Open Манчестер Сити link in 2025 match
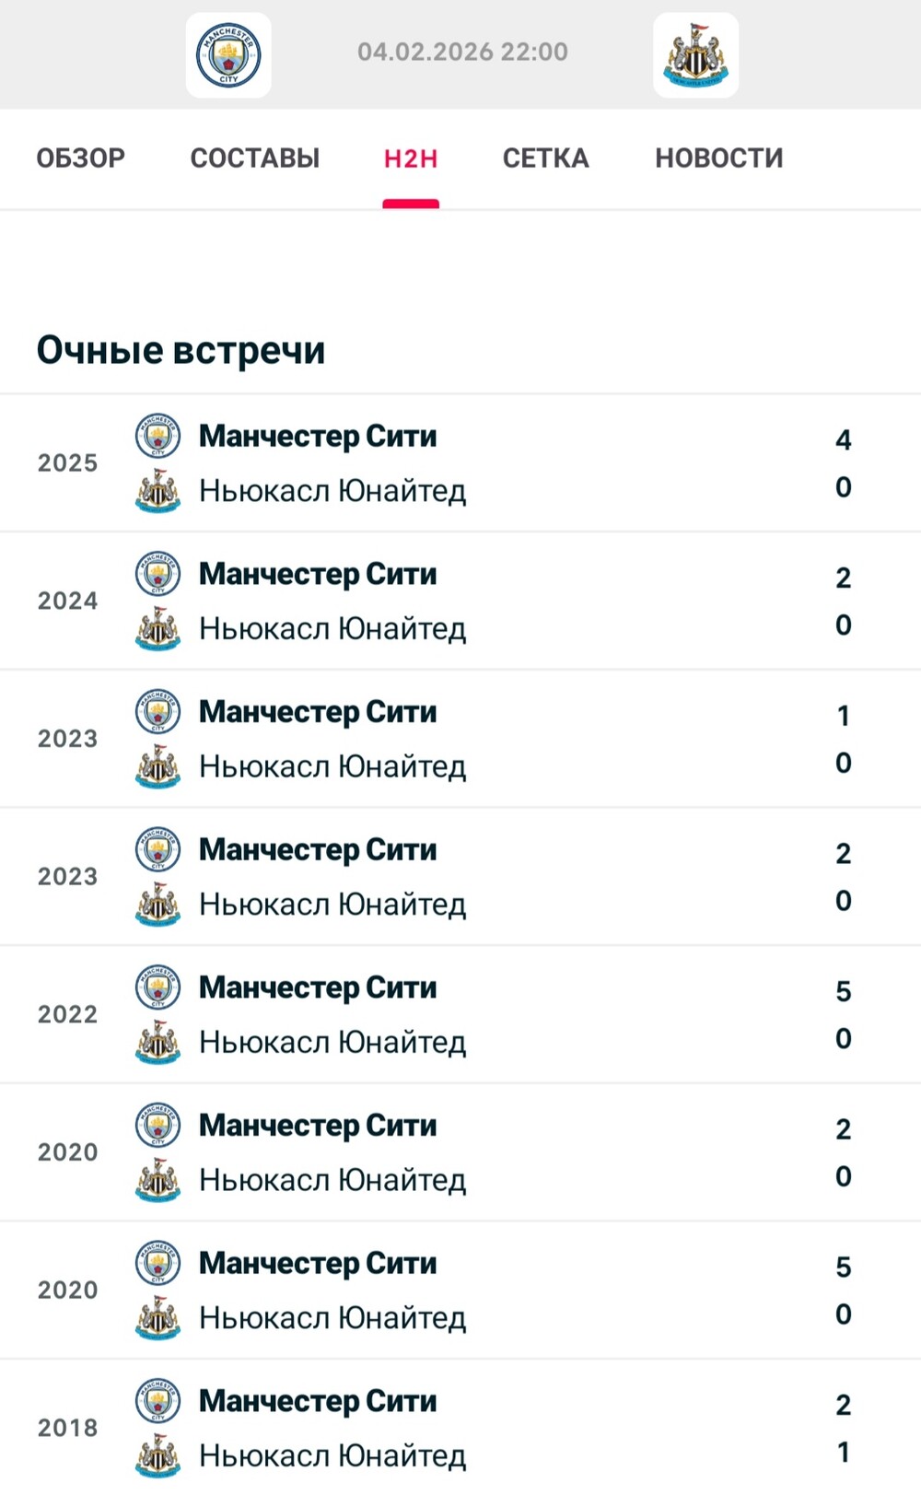The width and height of the screenshot is (921, 1495). click(x=318, y=436)
